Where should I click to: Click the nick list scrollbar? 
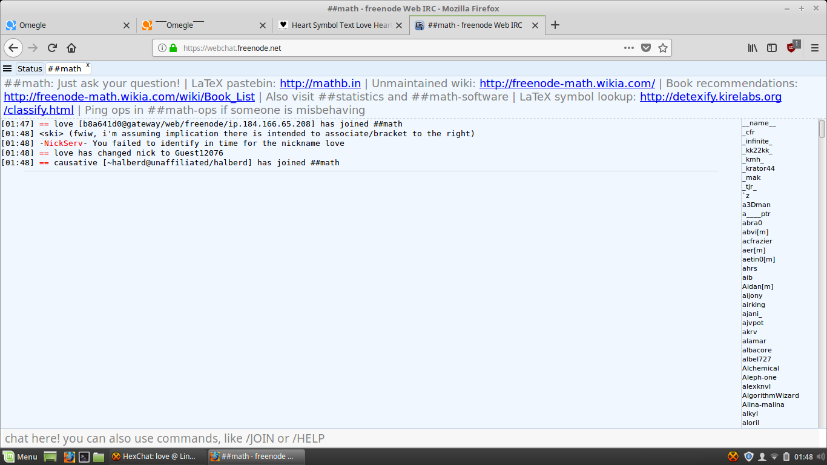pos(822,129)
